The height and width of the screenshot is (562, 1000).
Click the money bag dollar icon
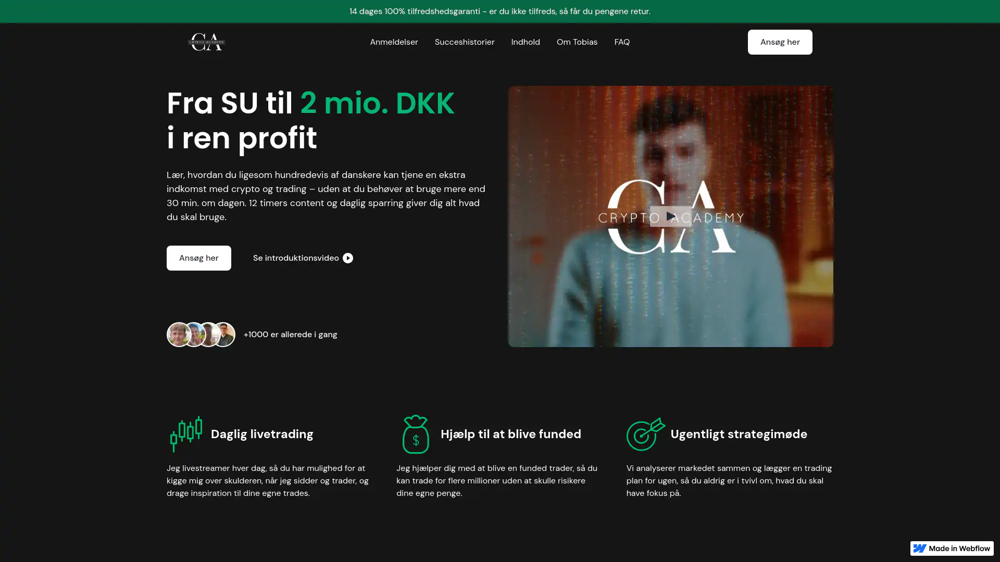point(416,434)
